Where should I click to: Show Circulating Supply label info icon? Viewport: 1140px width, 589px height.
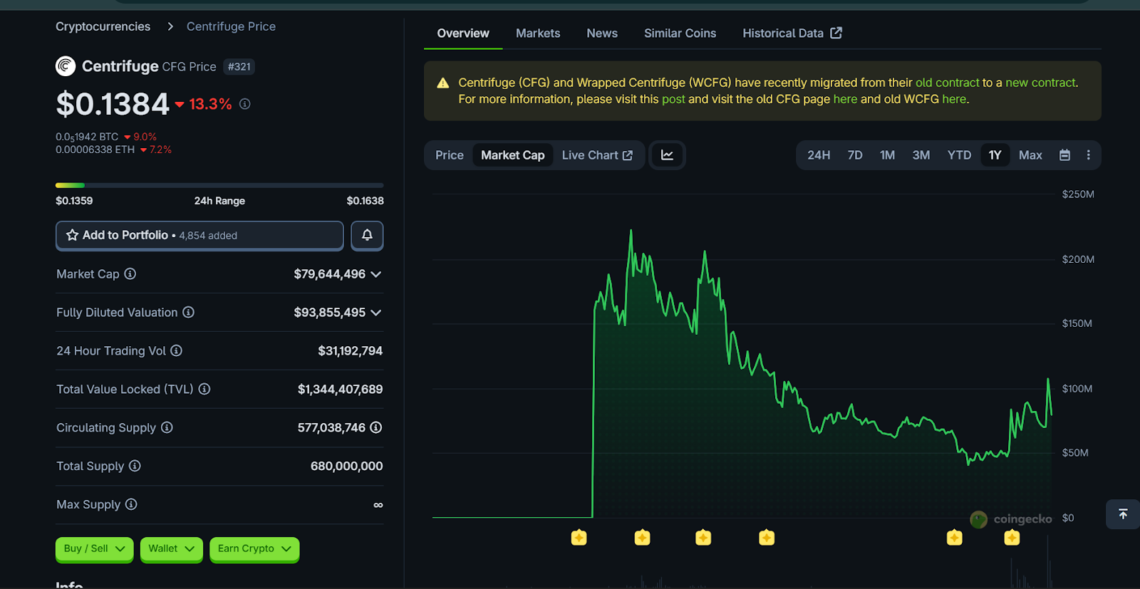[x=167, y=427]
